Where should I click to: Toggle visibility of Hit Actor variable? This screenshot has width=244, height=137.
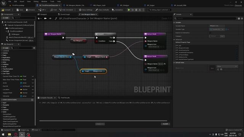pos(33,96)
